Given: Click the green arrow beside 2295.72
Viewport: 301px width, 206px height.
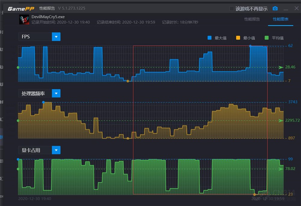Looking at the screenshot, I should (281, 121).
